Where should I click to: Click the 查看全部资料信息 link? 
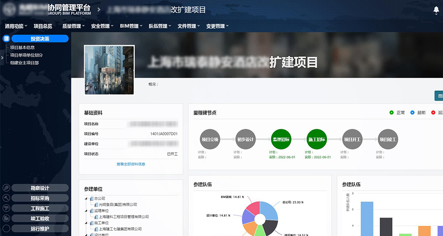(131, 164)
